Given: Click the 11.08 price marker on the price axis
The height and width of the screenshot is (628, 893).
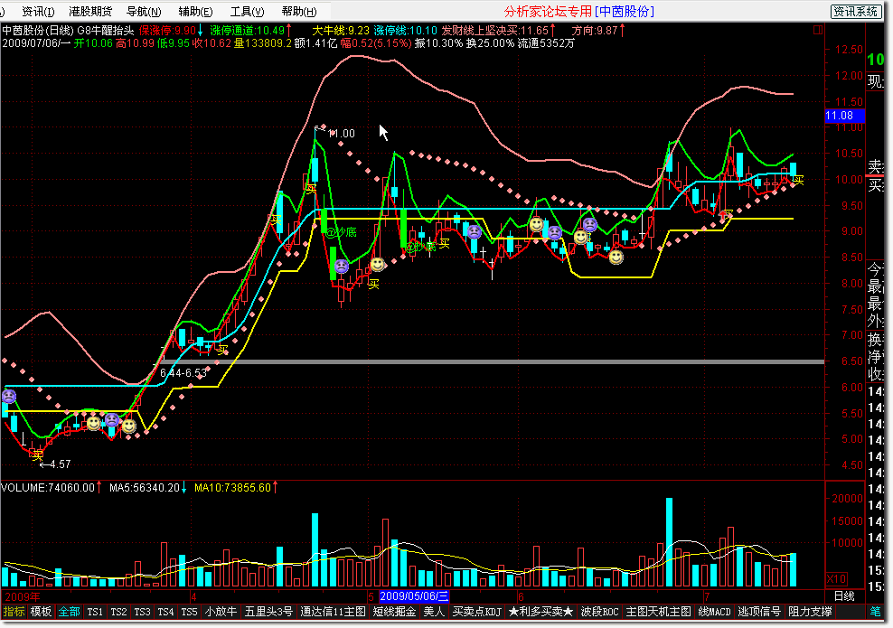Looking at the screenshot, I should (x=844, y=116).
